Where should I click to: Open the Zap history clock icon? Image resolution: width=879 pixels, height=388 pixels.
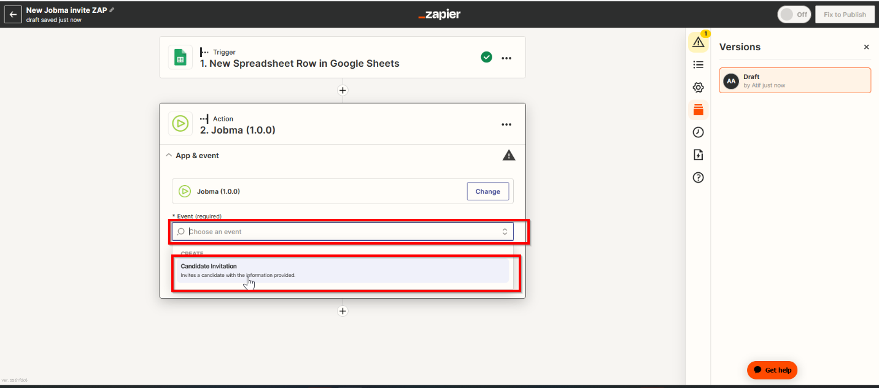click(x=698, y=132)
